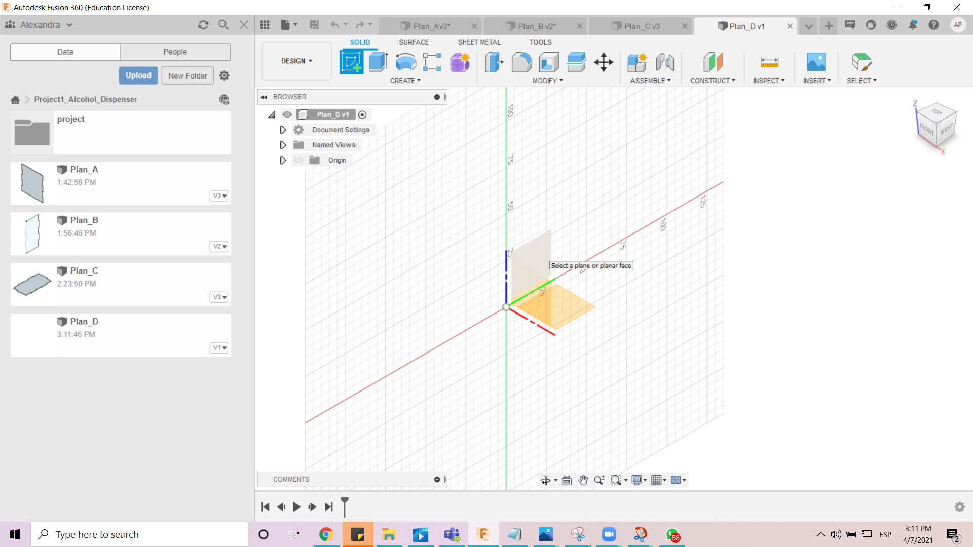Select the Shell tool
Viewport: 973px width, 547px height.
pos(549,62)
